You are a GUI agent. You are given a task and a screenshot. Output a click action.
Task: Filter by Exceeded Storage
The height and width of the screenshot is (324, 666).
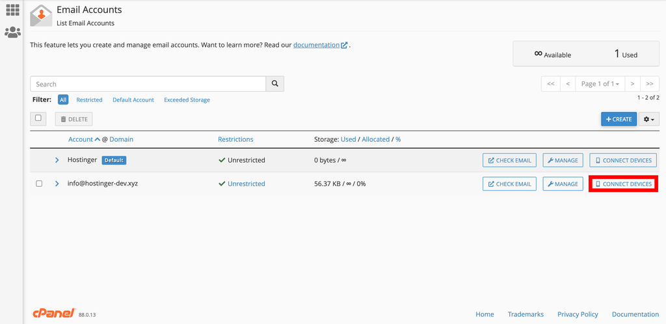point(187,100)
